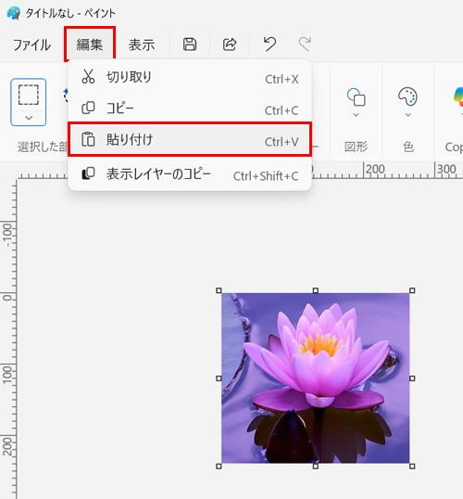Click the 図形 group label
The height and width of the screenshot is (499, 463).
[x=357, y=147]
